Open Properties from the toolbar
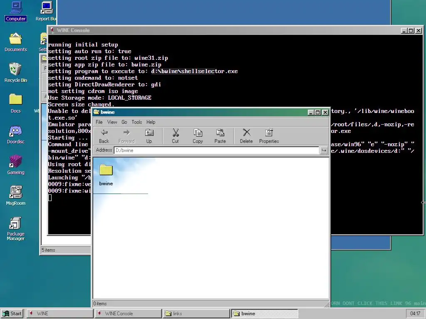 269,136
